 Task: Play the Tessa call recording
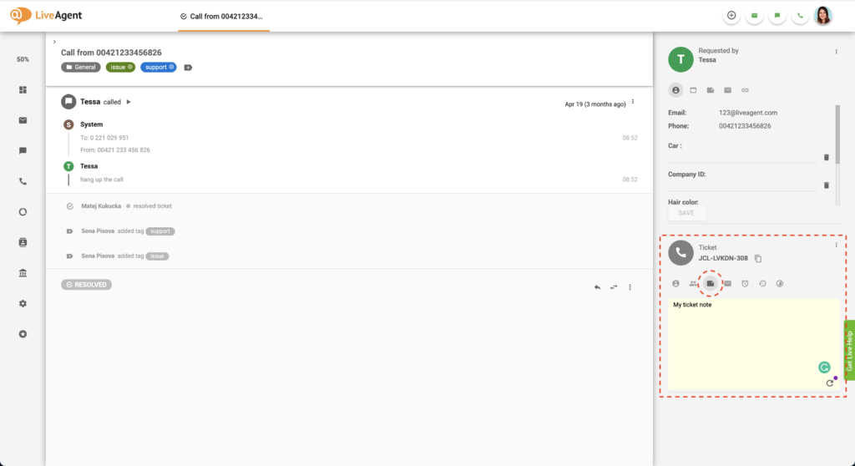(x=129, y=102)
